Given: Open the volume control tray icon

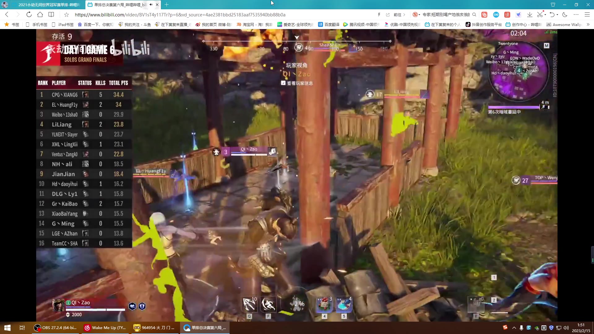Looking at the screenshot, I should click(566, 328).
